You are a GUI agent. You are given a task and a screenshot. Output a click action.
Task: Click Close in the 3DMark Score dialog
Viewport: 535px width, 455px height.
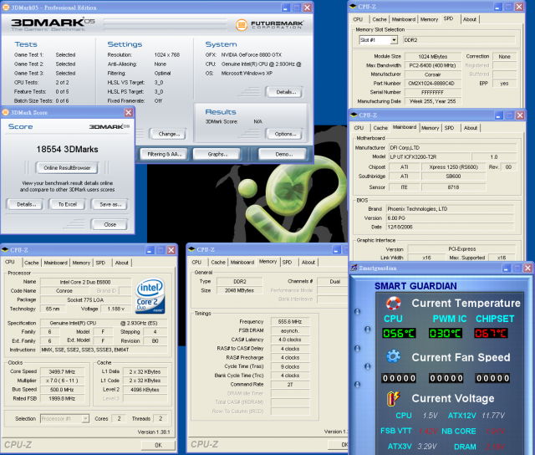click(x=110, y=224)
